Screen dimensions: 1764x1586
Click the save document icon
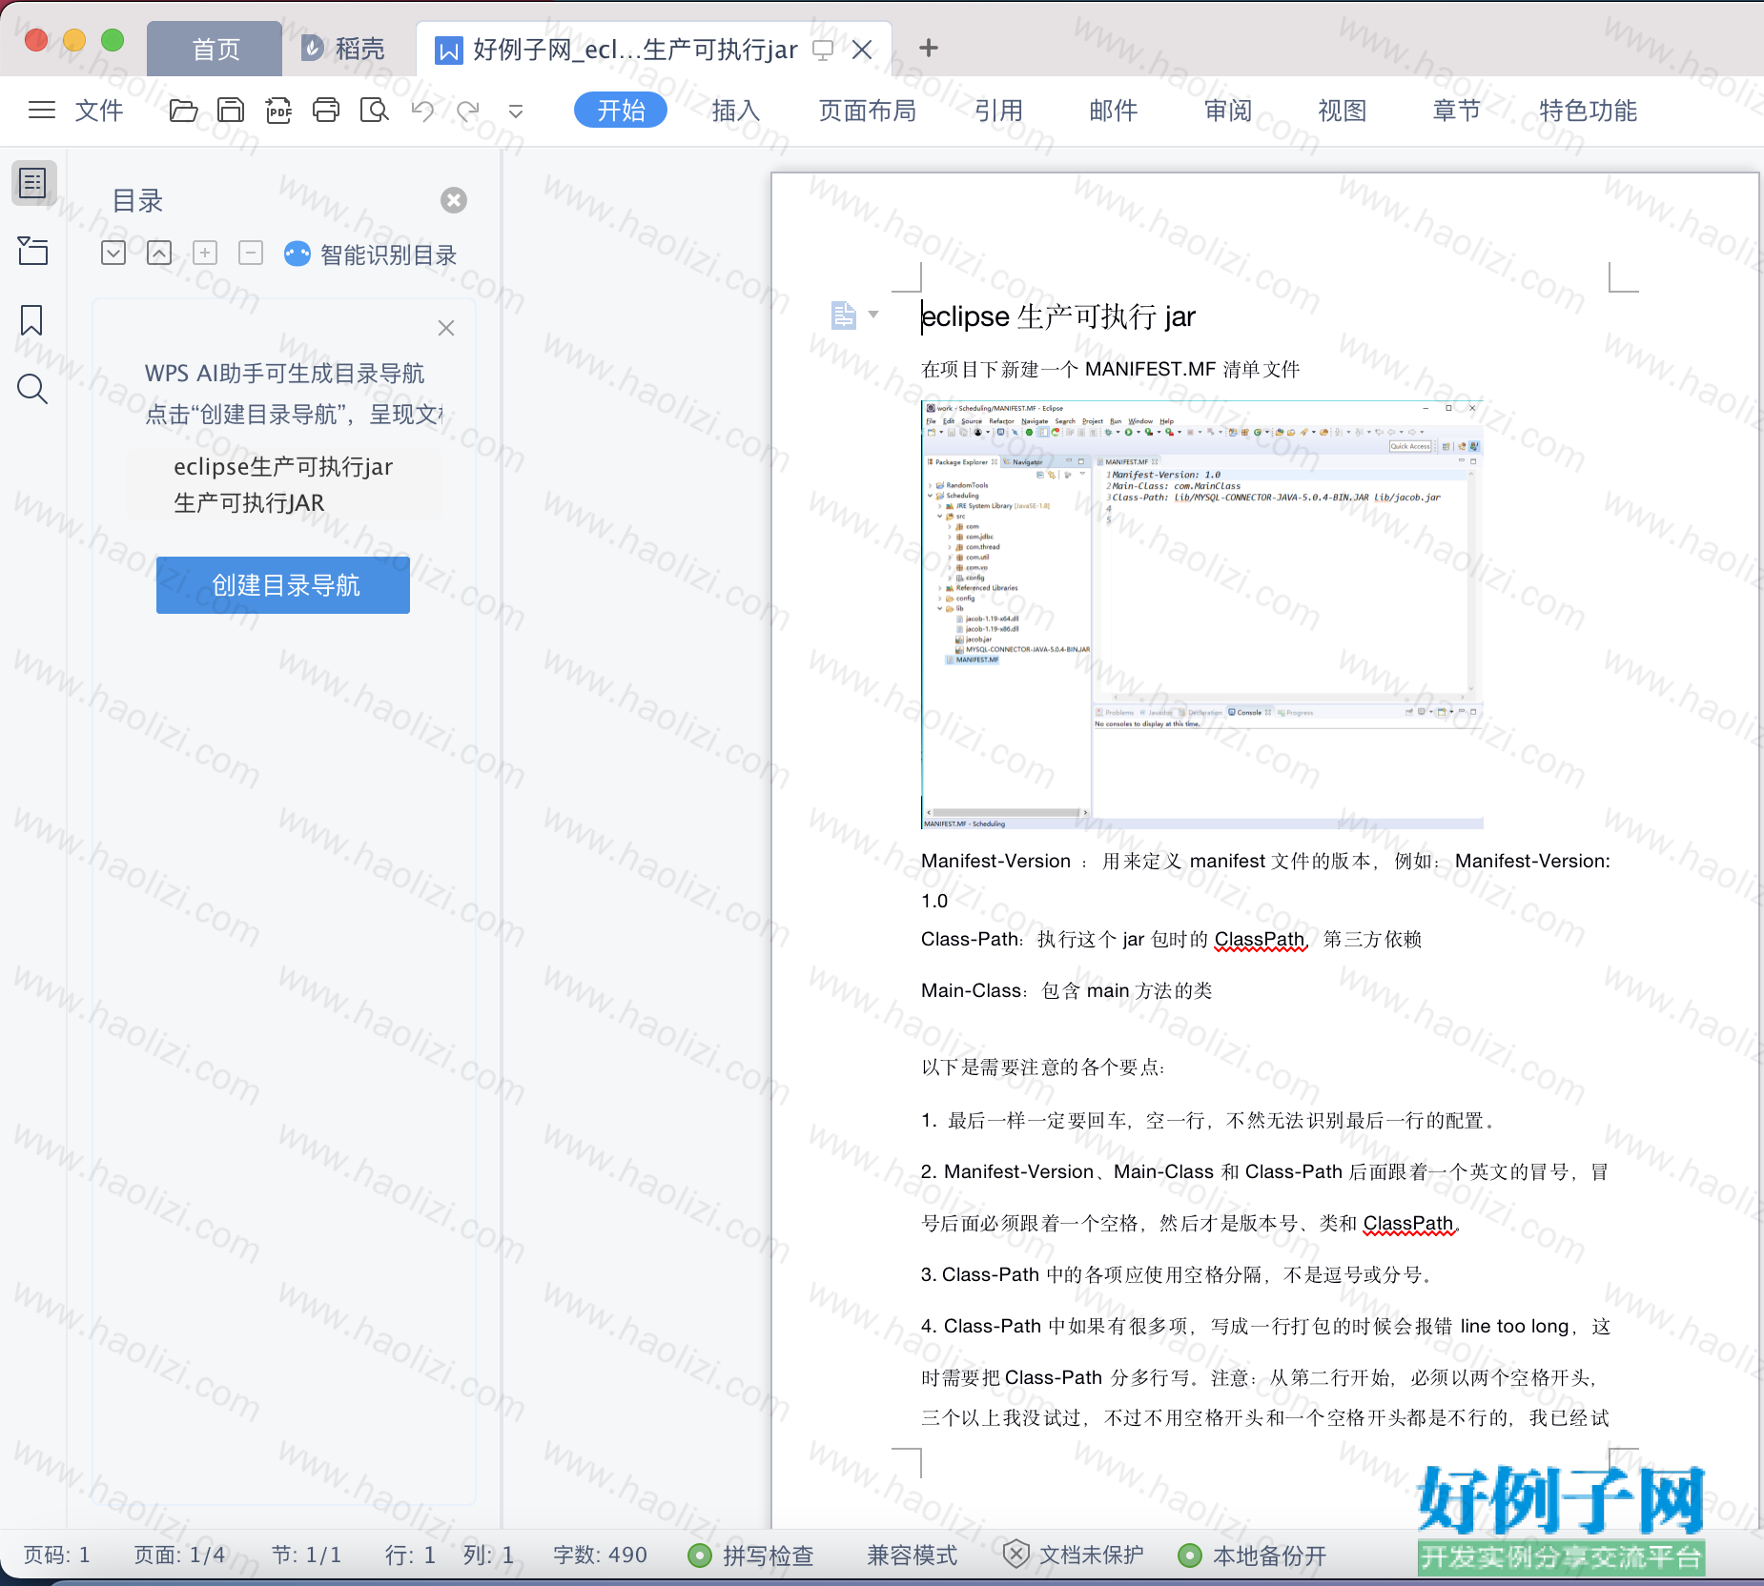[231, 111]
